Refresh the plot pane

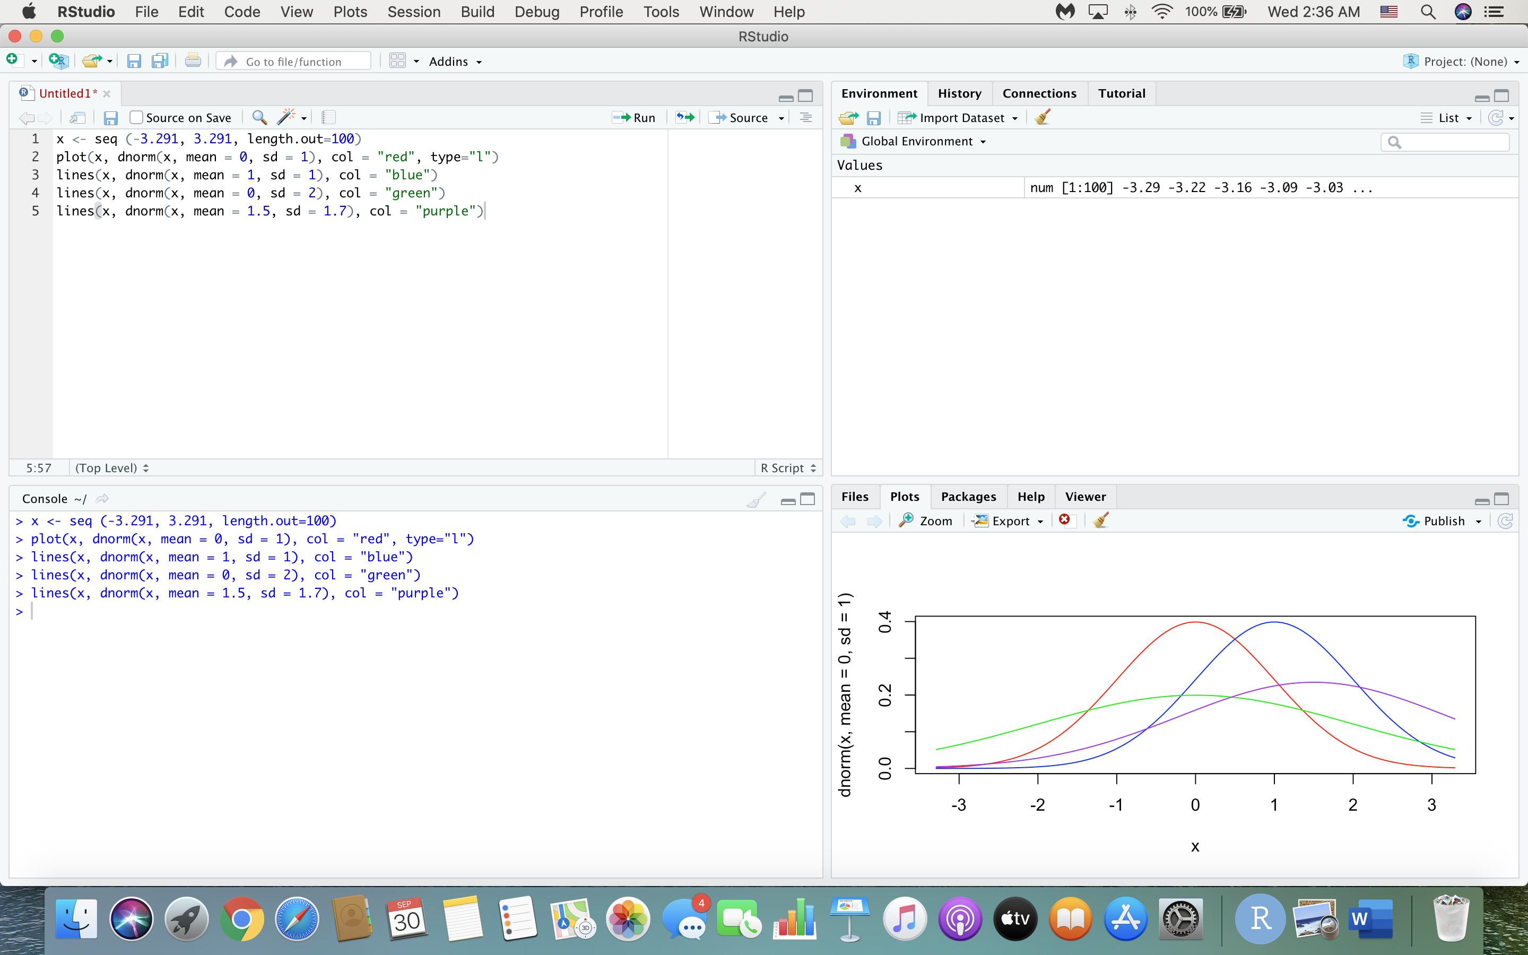coord(1507,520)
